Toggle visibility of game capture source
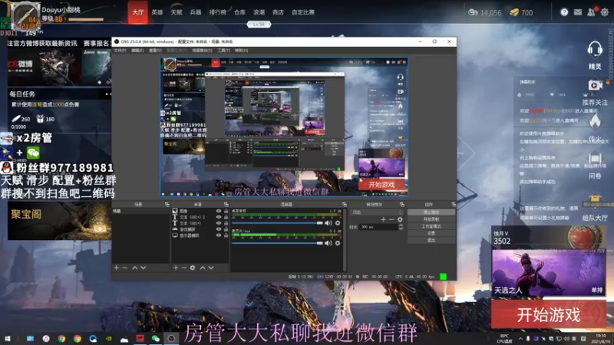This screenshot has width=614, height=345. click(219, 229)
